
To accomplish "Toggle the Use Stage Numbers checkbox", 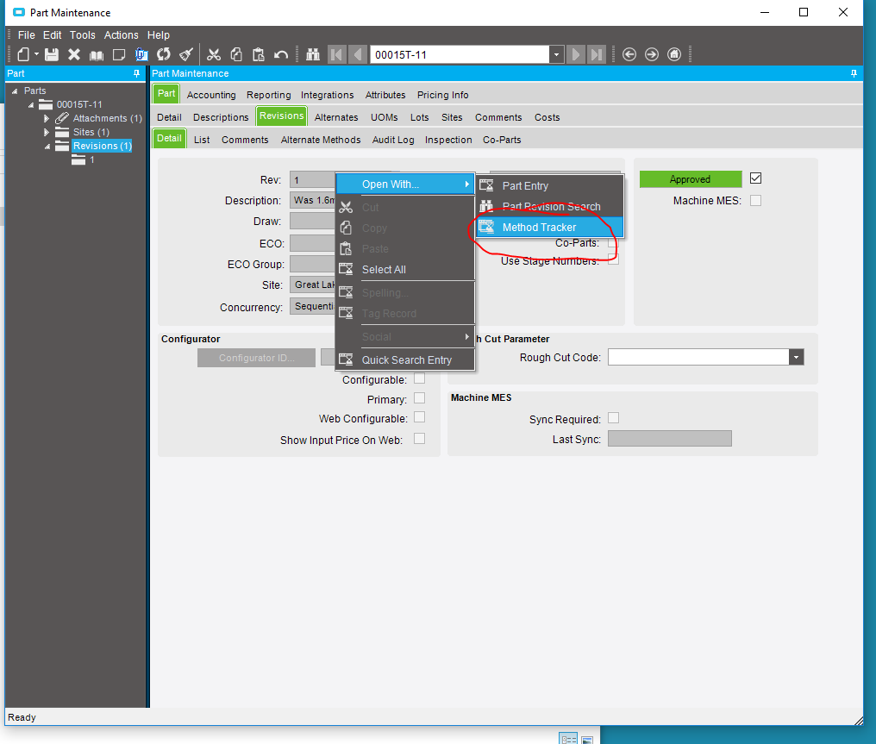I will (x=613, y=259).
